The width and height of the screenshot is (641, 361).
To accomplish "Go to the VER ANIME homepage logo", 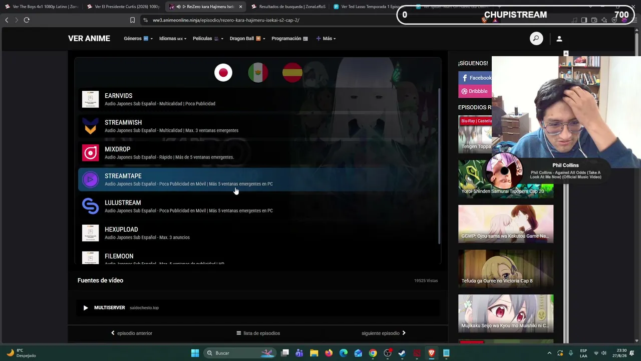I will [x=89, y=39].
